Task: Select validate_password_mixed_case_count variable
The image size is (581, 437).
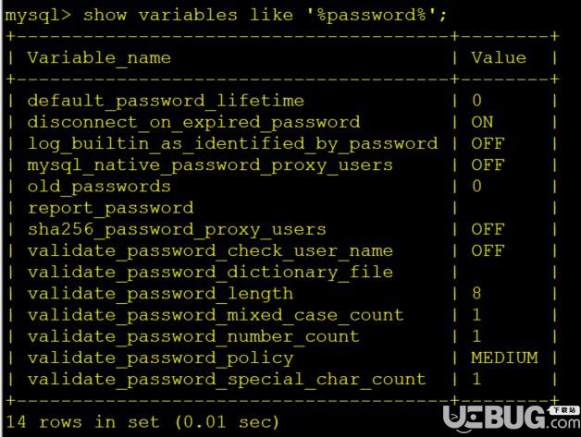Action: (216, 316)
